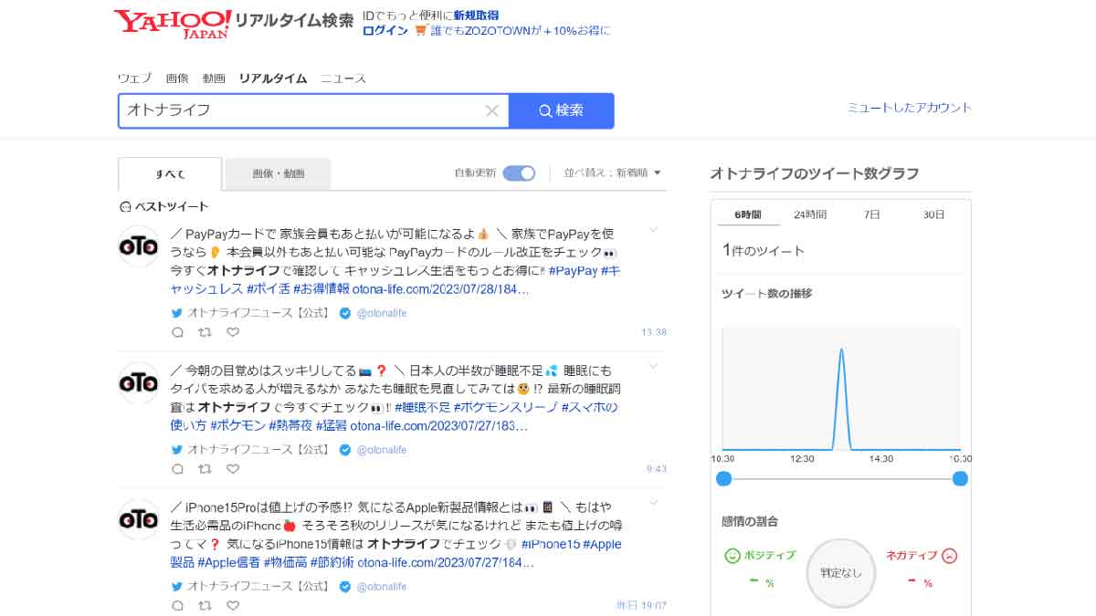Click the verified badge on the PayPayカード tweet
The width and height of the screenshot is (1096, 616).
(345, 313)
